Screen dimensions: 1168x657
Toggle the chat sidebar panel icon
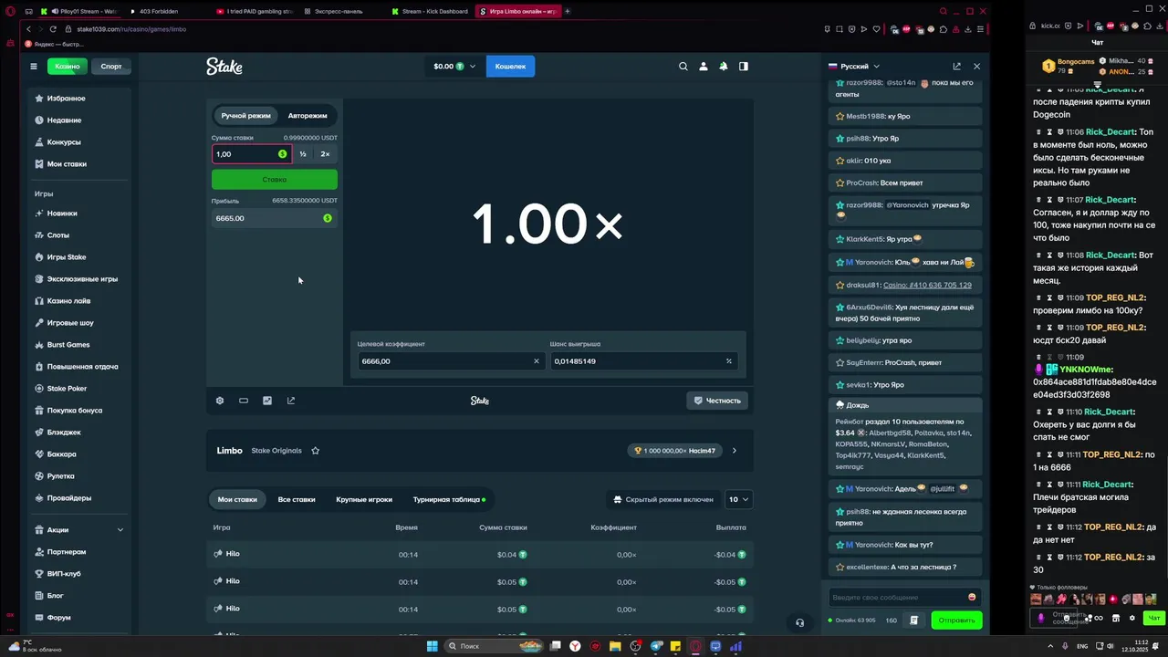pyautogui.click(x=743, y=66)
